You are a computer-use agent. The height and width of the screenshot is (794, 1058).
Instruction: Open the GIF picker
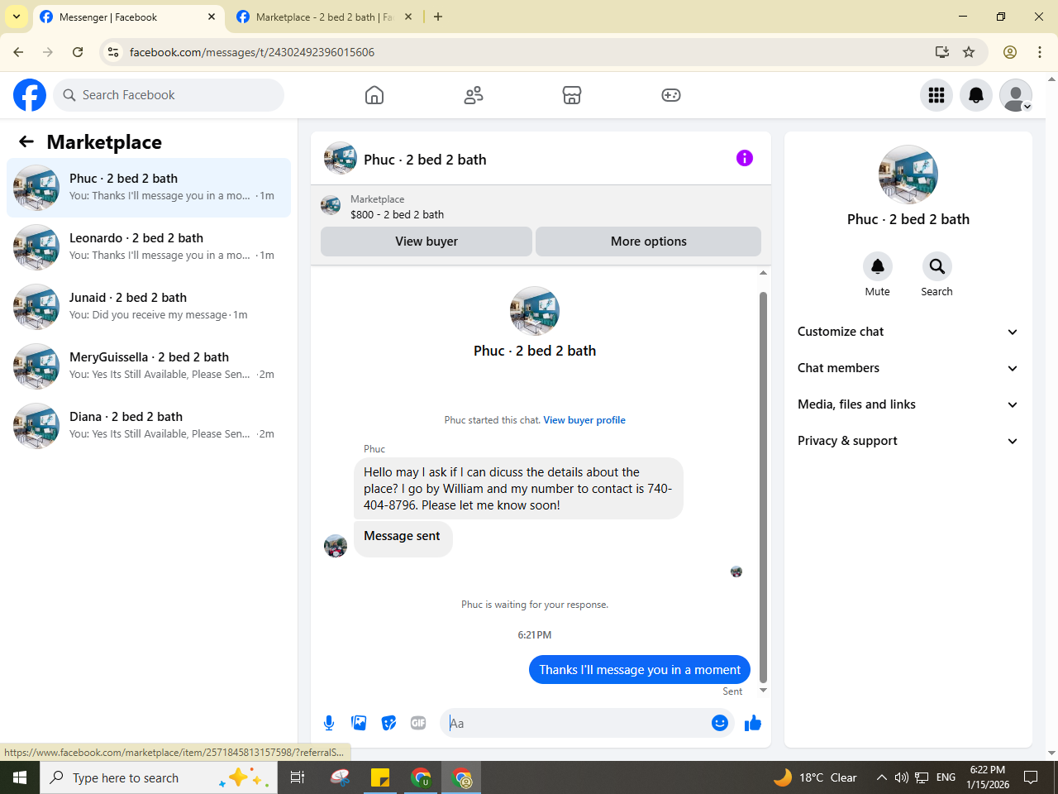(x=418, y=723)
